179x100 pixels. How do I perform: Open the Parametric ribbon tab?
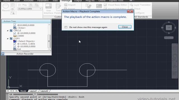tap(43, 1)
